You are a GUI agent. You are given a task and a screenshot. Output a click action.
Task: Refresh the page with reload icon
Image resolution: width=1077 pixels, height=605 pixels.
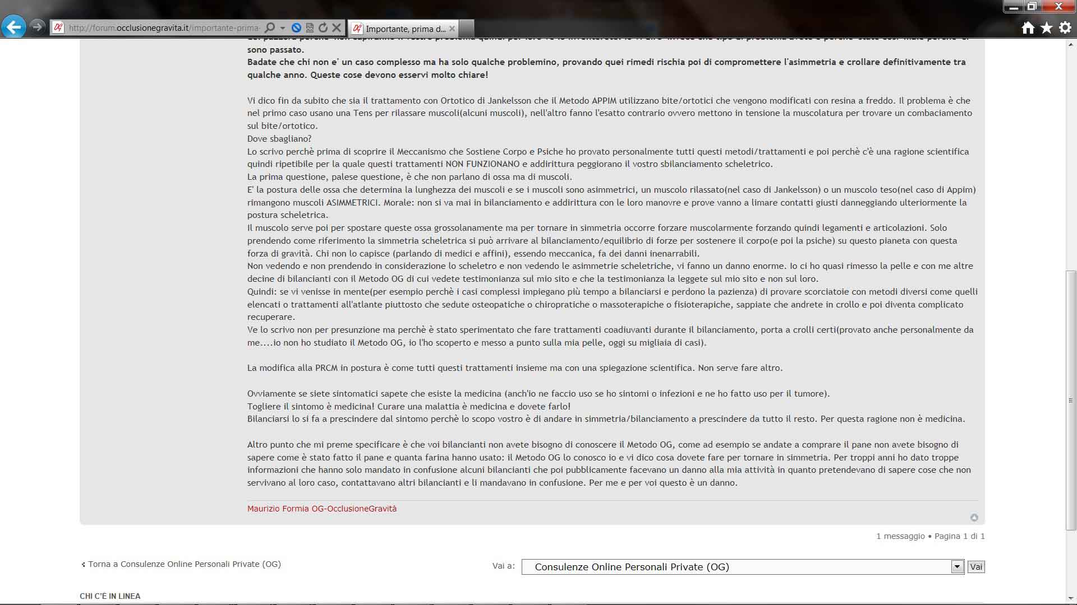pos(323,27)
